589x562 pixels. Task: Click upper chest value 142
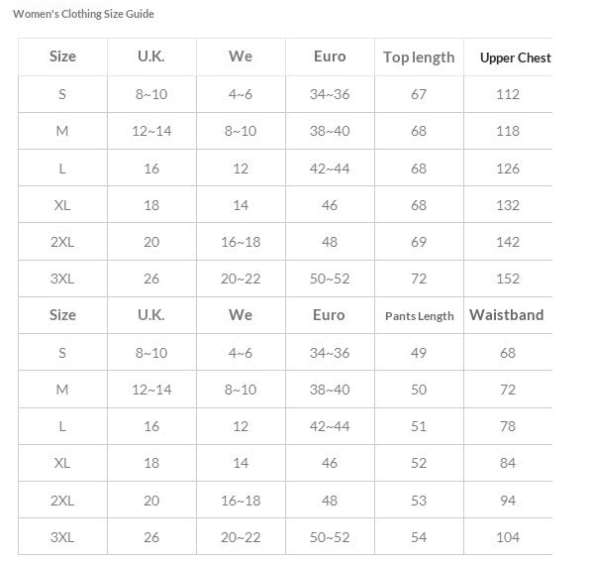(x=508, y=242)
